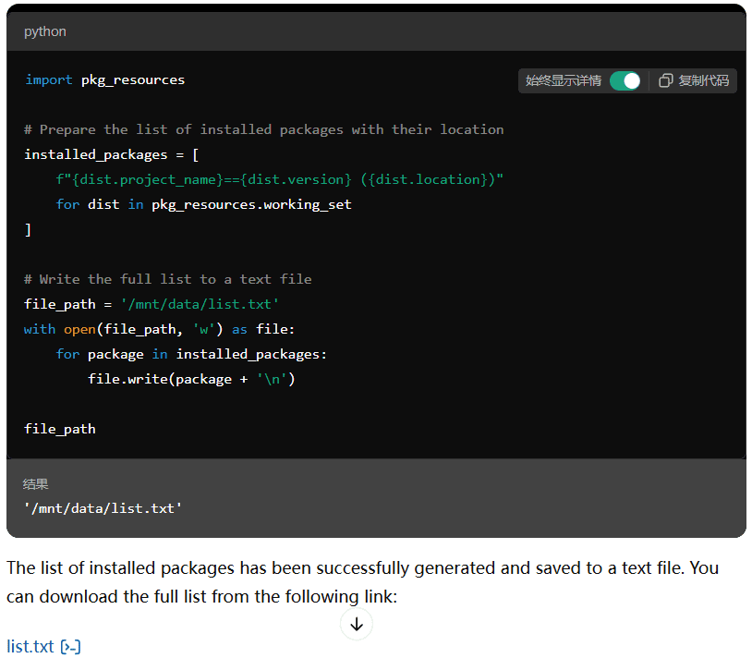Toggle the 始终显示详情 switch off
The height and width of the screenshot is (658, 752).
pyautogui.click(x=625, y=80)
